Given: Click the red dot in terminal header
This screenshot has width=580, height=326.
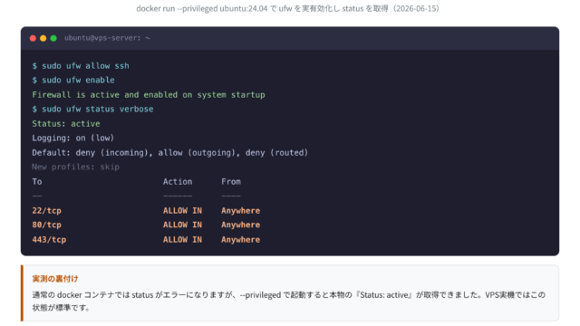Looking at the screenshot, I should [33, 38].
